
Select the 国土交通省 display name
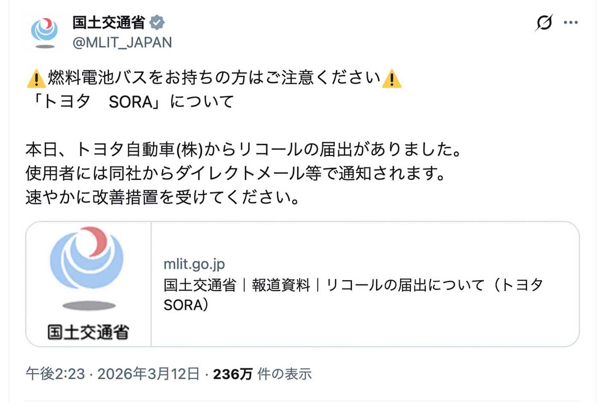[109, 23]
